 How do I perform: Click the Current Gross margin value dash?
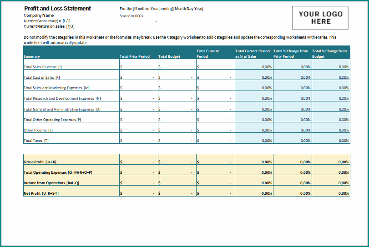pos(156,21)
